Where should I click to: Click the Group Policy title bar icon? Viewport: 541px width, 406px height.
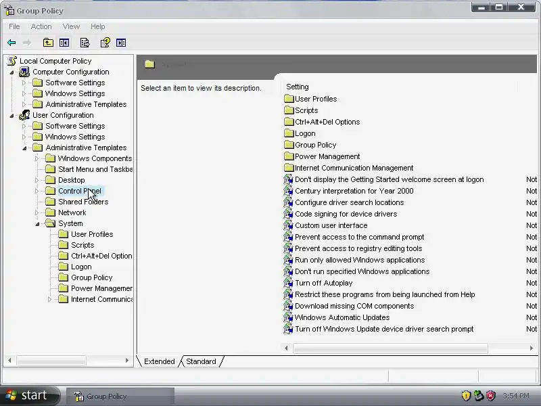tap(9, 10)
